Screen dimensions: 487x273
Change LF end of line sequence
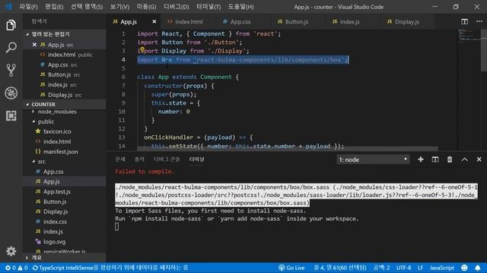420,268
